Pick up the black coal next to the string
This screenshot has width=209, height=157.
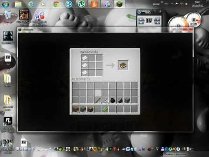(113, 100)
